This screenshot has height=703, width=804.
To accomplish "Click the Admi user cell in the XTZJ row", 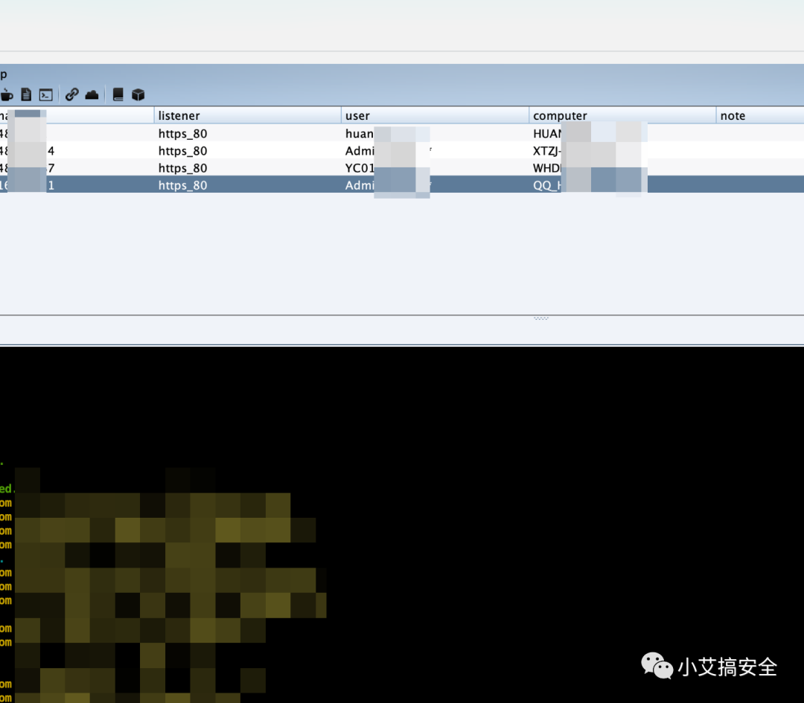I will 435,150.
